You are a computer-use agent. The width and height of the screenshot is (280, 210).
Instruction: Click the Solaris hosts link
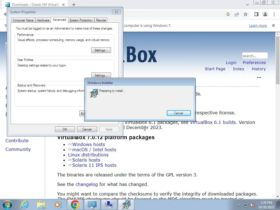[x=86, y=160]
